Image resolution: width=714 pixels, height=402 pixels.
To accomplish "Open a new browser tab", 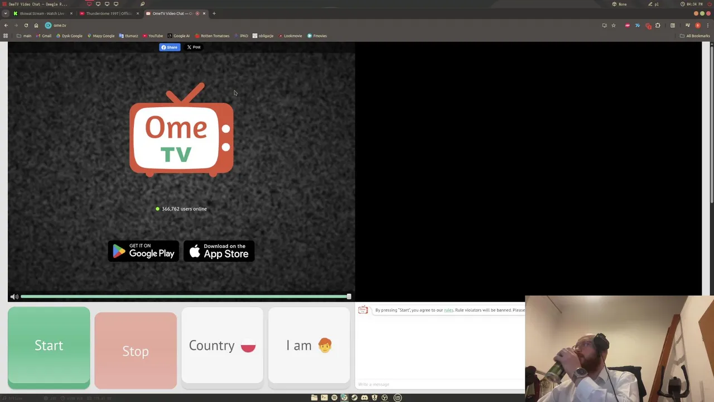I will pyautogui.click(x=214, y=13).
